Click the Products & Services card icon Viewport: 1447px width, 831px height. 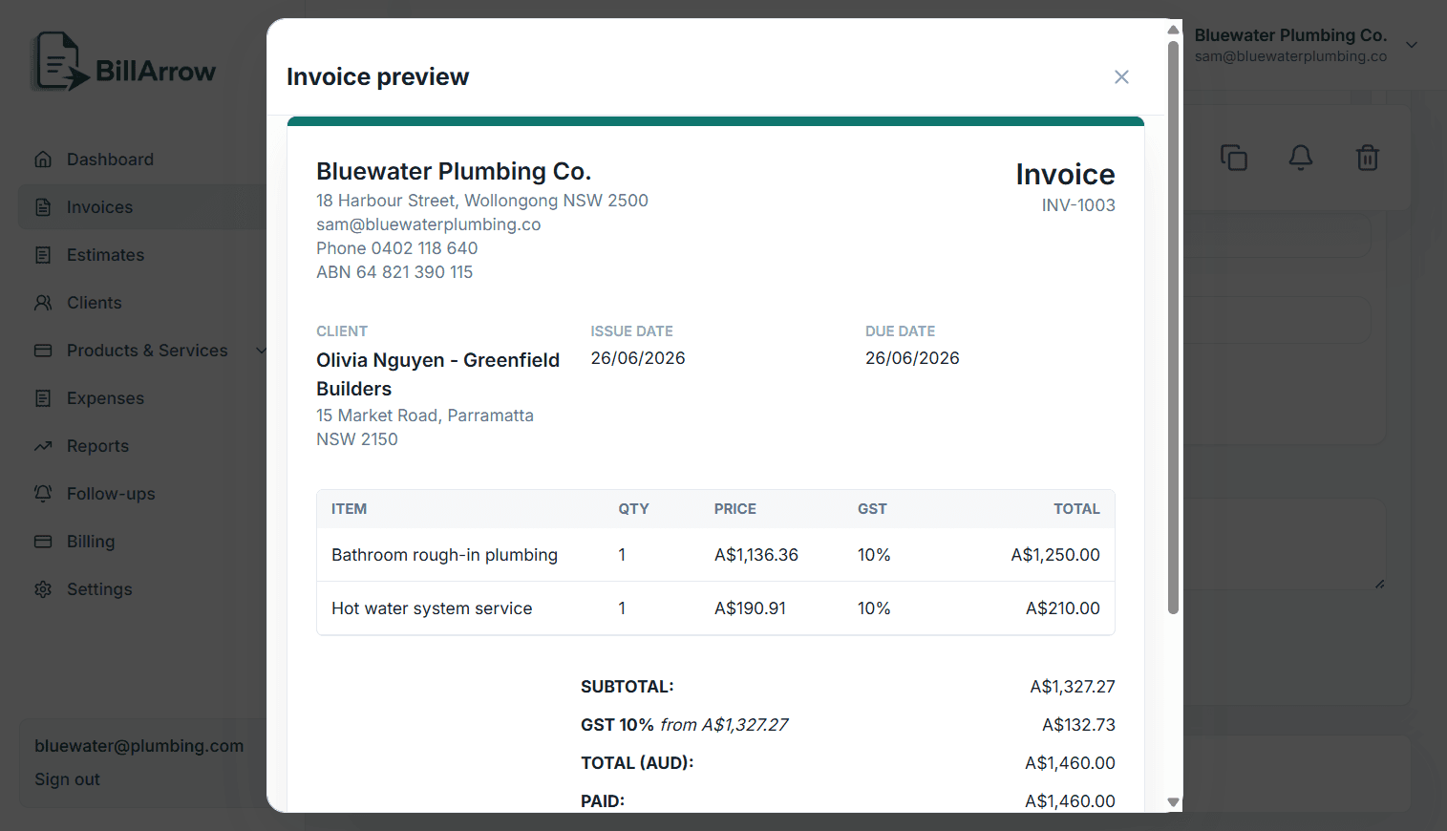tap(43, 351)
